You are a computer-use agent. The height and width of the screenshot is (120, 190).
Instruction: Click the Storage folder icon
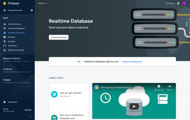[x=5, y=37]
